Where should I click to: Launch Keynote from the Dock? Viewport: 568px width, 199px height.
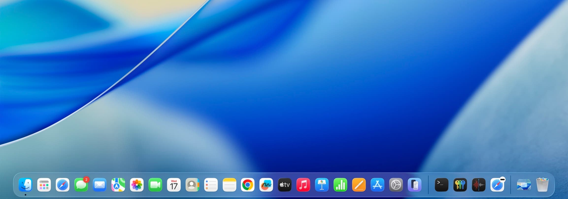click(x=322, y=185)
